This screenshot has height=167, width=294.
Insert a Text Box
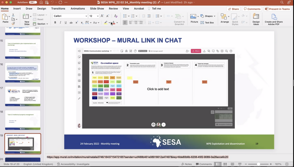coord(207,22)
